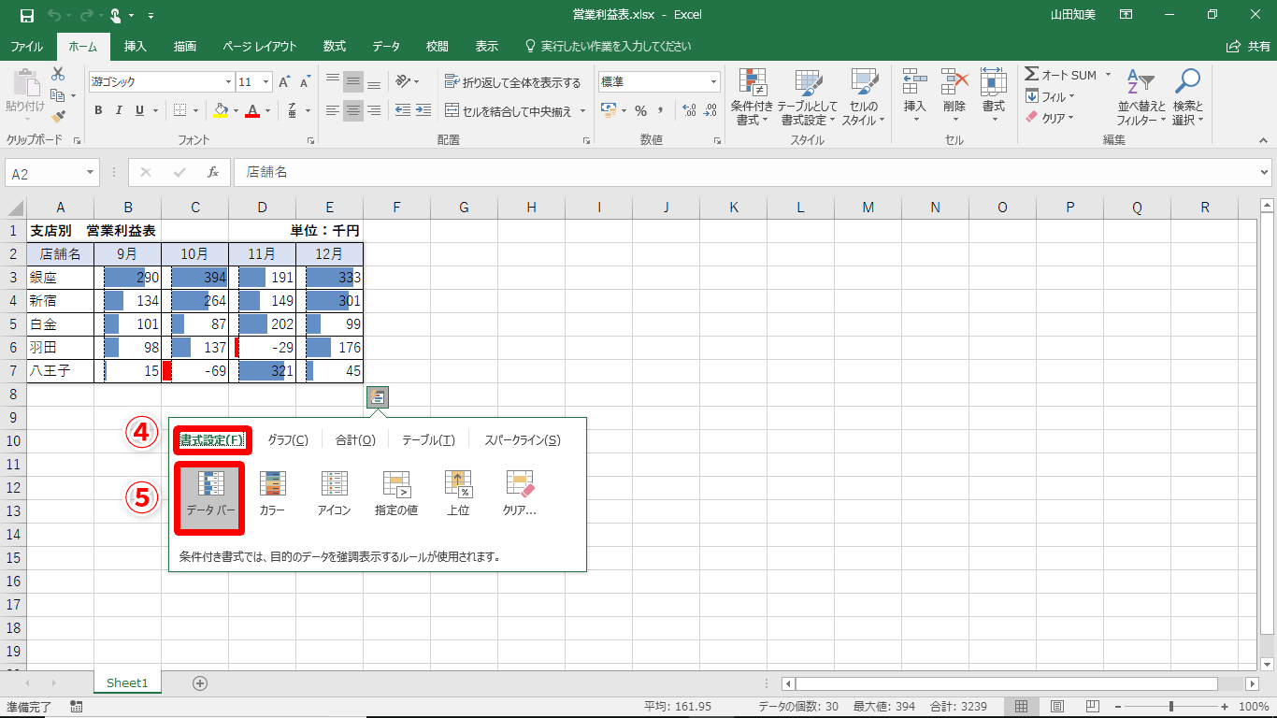Click the Quick Analysis button below the table

(x=378, y=397)
